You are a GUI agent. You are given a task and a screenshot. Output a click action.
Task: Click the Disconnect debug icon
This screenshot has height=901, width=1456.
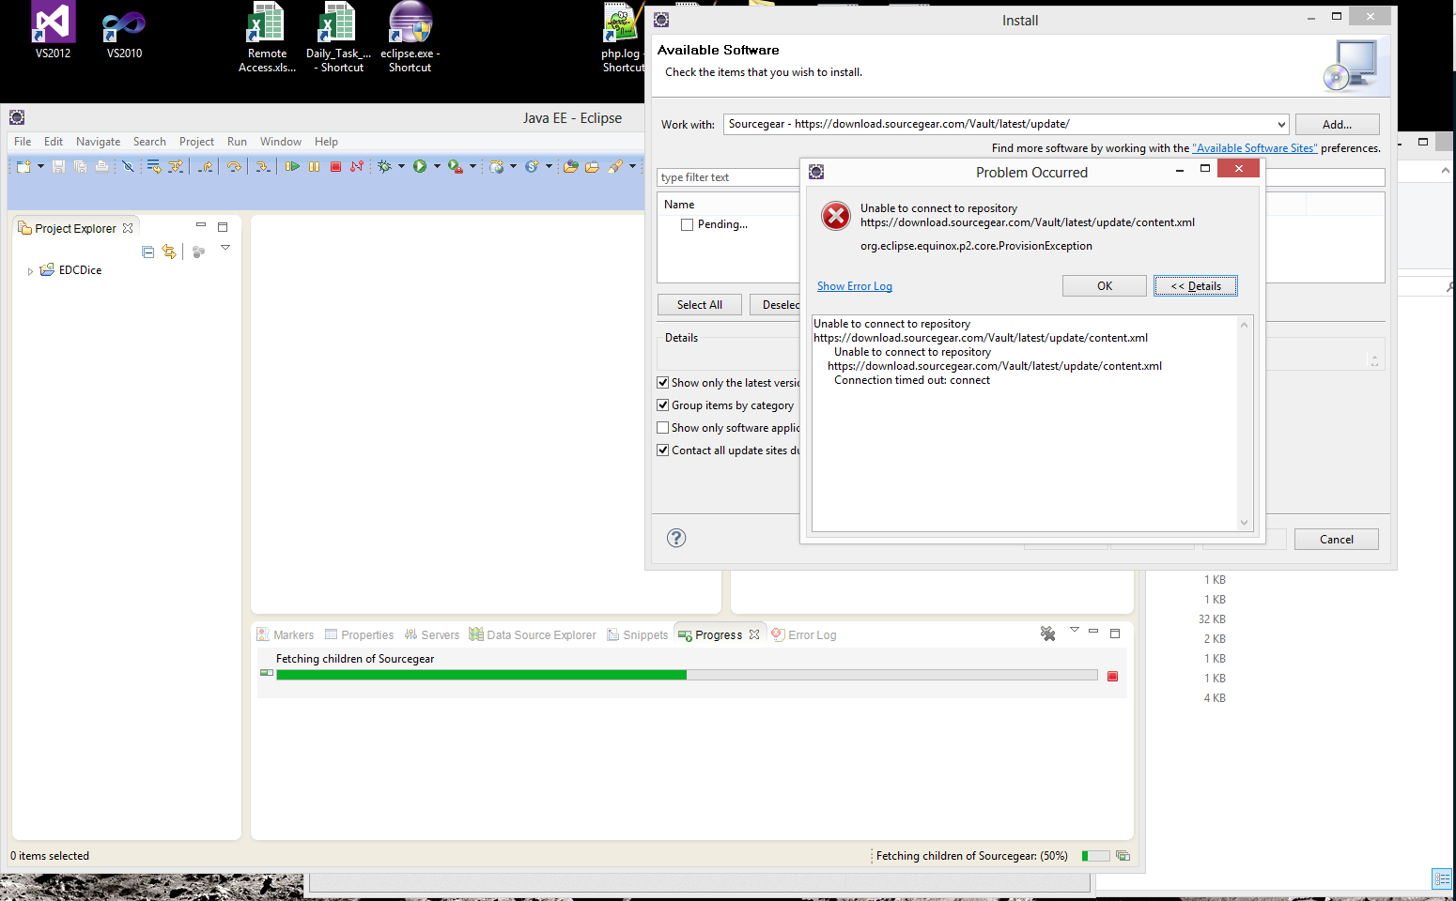(357, 166)
